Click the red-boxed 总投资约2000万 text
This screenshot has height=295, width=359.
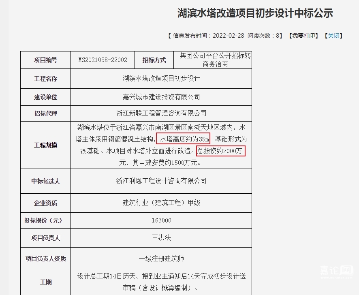click(x=221, y=151)
